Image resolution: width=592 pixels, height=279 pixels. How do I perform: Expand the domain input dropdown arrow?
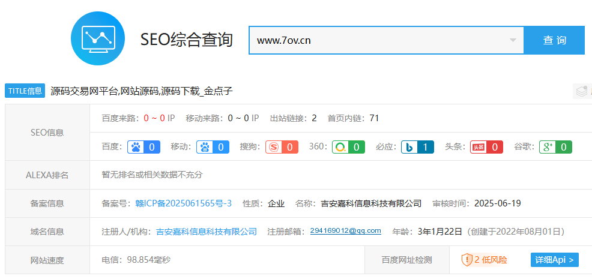[x=513, y=40]
